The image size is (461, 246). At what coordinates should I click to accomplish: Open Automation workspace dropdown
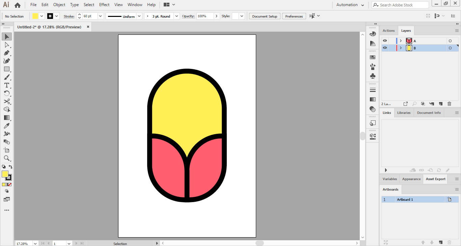pos(350,5)
